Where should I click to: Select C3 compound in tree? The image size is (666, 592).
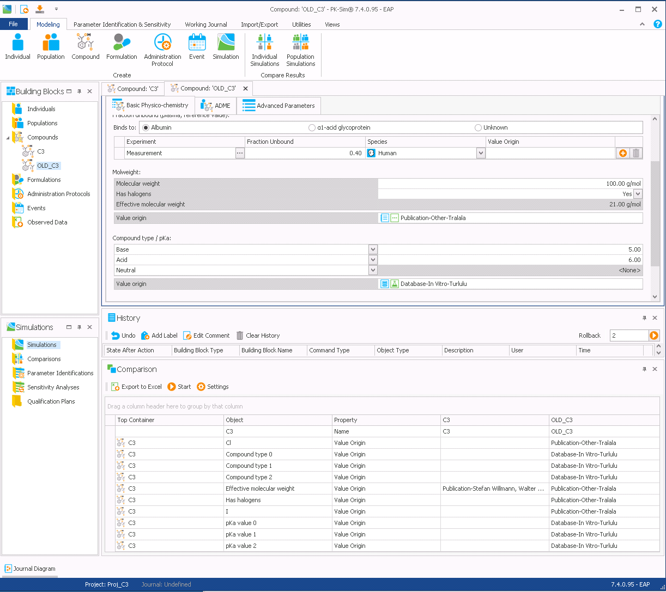(41, 151)
